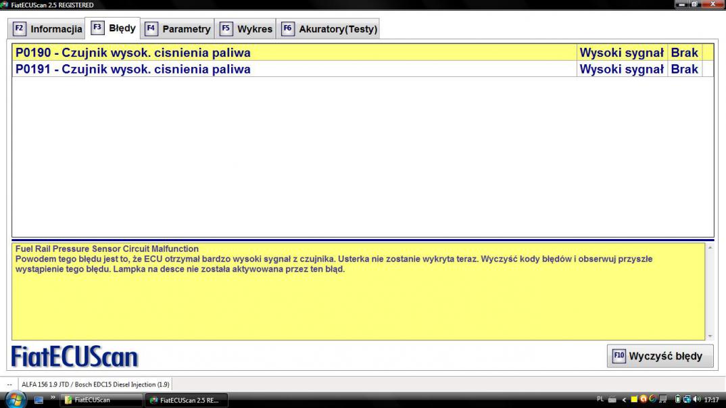The width and height of the screenshot is (726, 408).
Task: Click Wysoki sygnał cell in P0190 row
Action: (622, 52)
